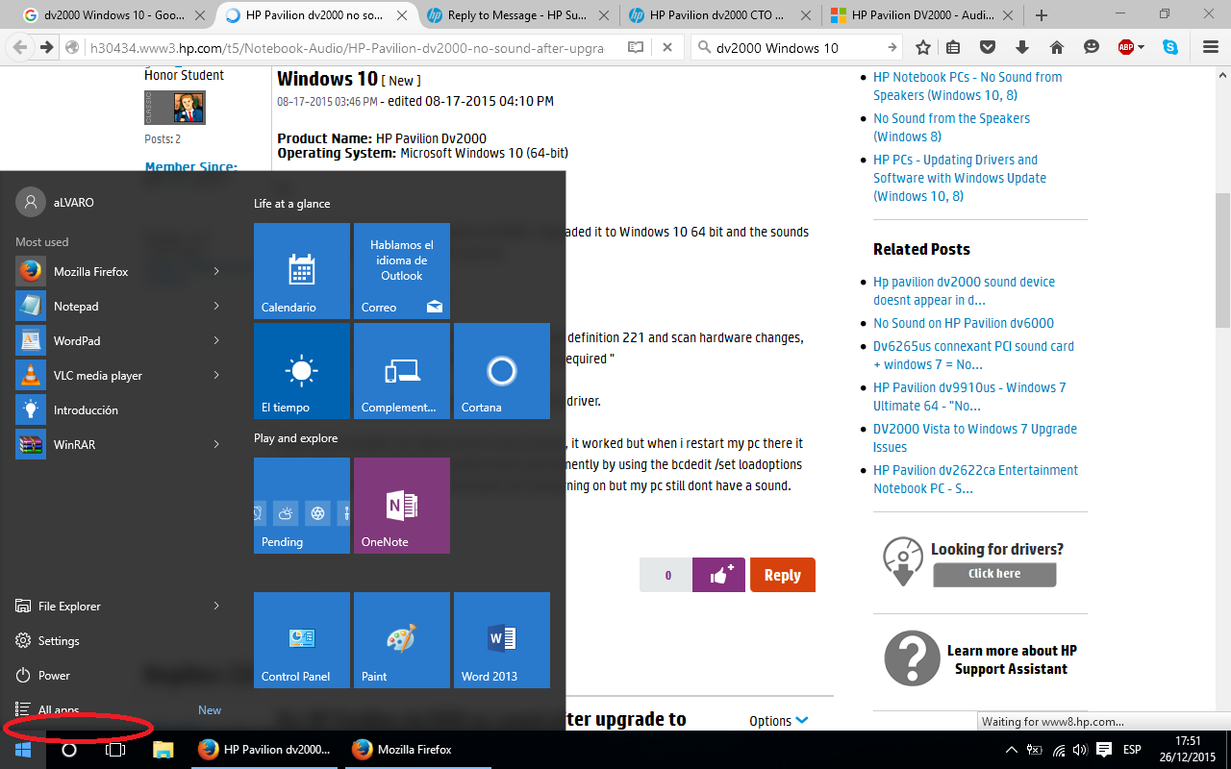This screenshot has width=1231, height=769.
Task: Open the Firefox hamburger menu
Action: [x=1211, y=48]
